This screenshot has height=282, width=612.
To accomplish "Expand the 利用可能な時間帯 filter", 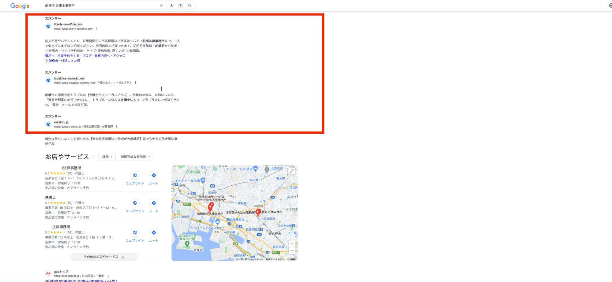I will pyautogui.click(x=135, y=157).
